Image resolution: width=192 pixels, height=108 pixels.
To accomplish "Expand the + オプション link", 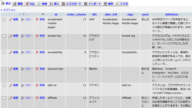I will pyautogui.click(x=8, y=10).
